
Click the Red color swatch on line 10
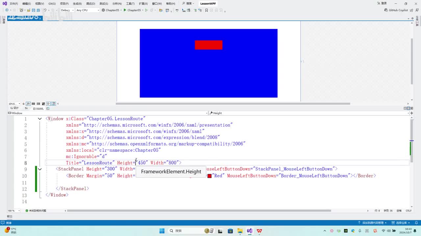tap(210, 176)
